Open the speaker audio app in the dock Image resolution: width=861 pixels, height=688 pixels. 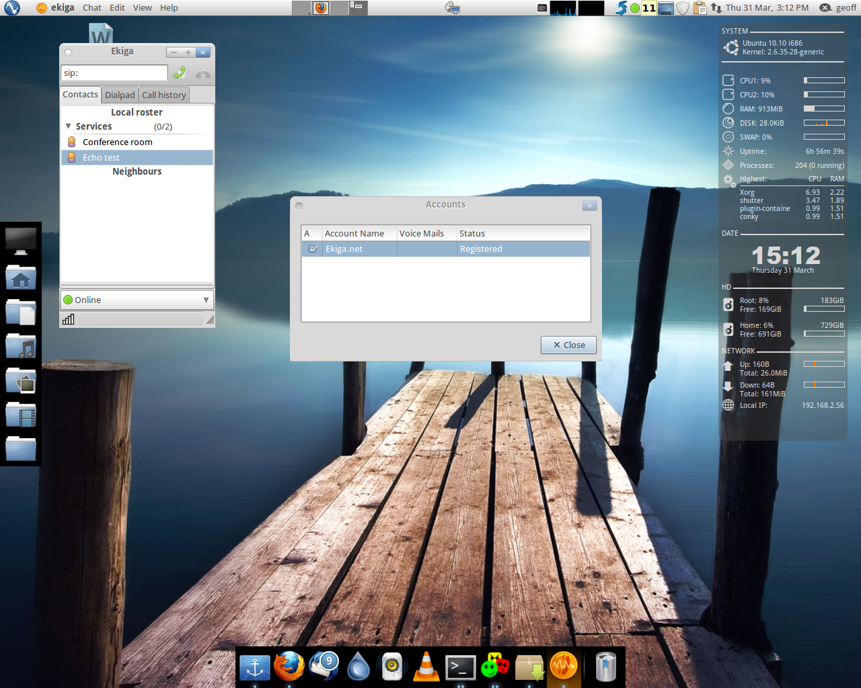392,666
